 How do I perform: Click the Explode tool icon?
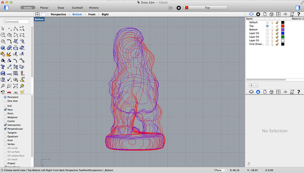point(9,54)
